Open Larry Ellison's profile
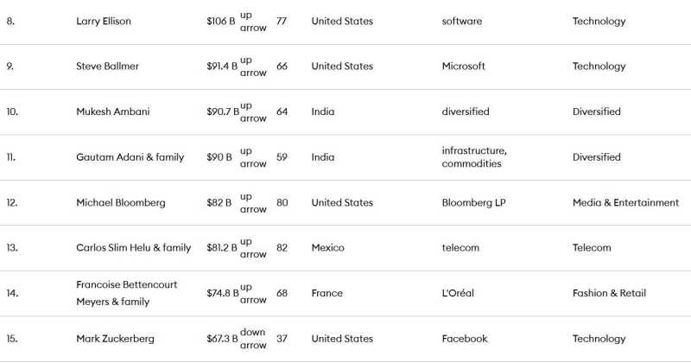Screen dimensions: 691x363 104,22
